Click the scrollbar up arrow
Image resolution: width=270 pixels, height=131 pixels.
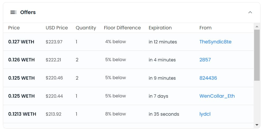tap(257, 26)
